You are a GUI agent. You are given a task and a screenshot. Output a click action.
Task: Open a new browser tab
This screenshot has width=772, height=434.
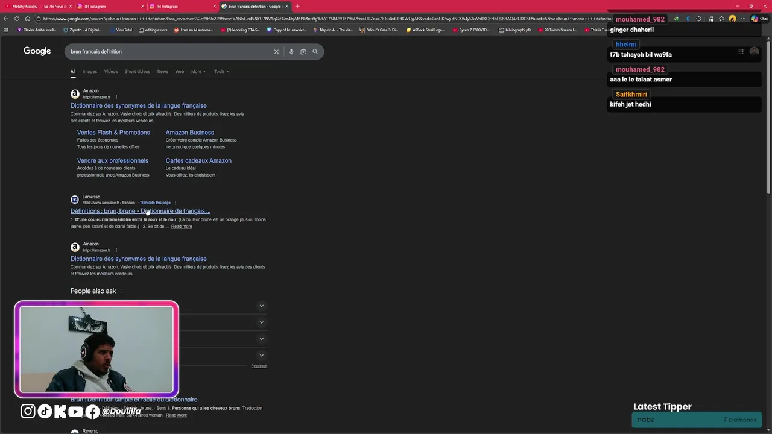pyautogui.click(x=297, y=6)
